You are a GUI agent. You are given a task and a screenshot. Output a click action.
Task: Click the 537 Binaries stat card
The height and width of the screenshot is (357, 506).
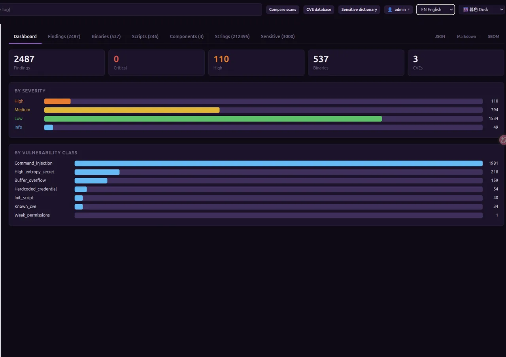coord(356,62)
